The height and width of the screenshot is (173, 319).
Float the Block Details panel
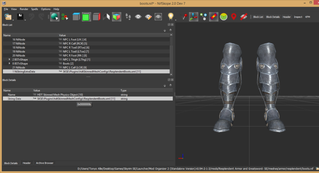pos(169,80)
